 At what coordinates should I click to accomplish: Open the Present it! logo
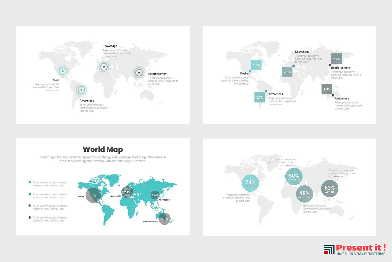pos(355,249)
